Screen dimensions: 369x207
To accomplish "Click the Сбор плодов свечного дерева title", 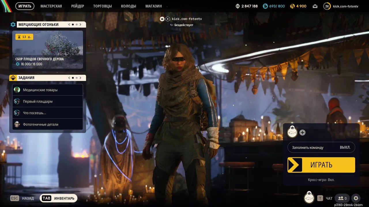I will point(39,59).
